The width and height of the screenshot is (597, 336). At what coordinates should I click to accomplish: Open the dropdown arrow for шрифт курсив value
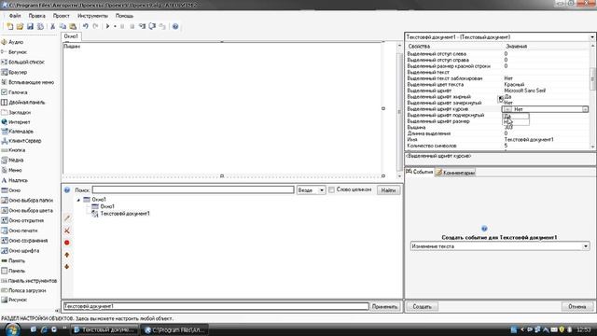tap(585, 109)
